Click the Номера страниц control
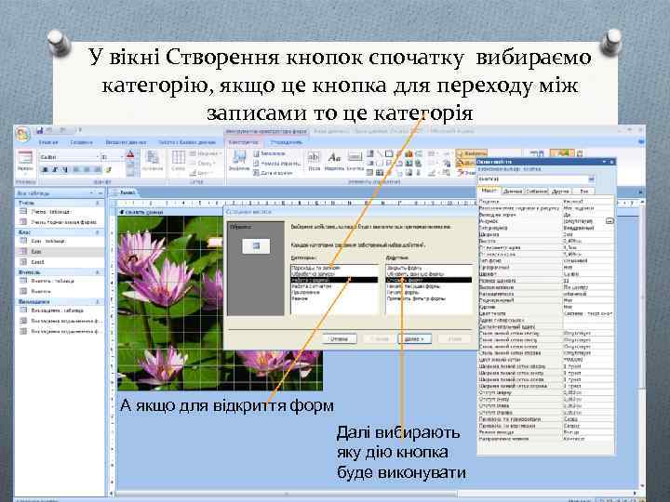Screen dimensions: 670x502 pos(276,163)
